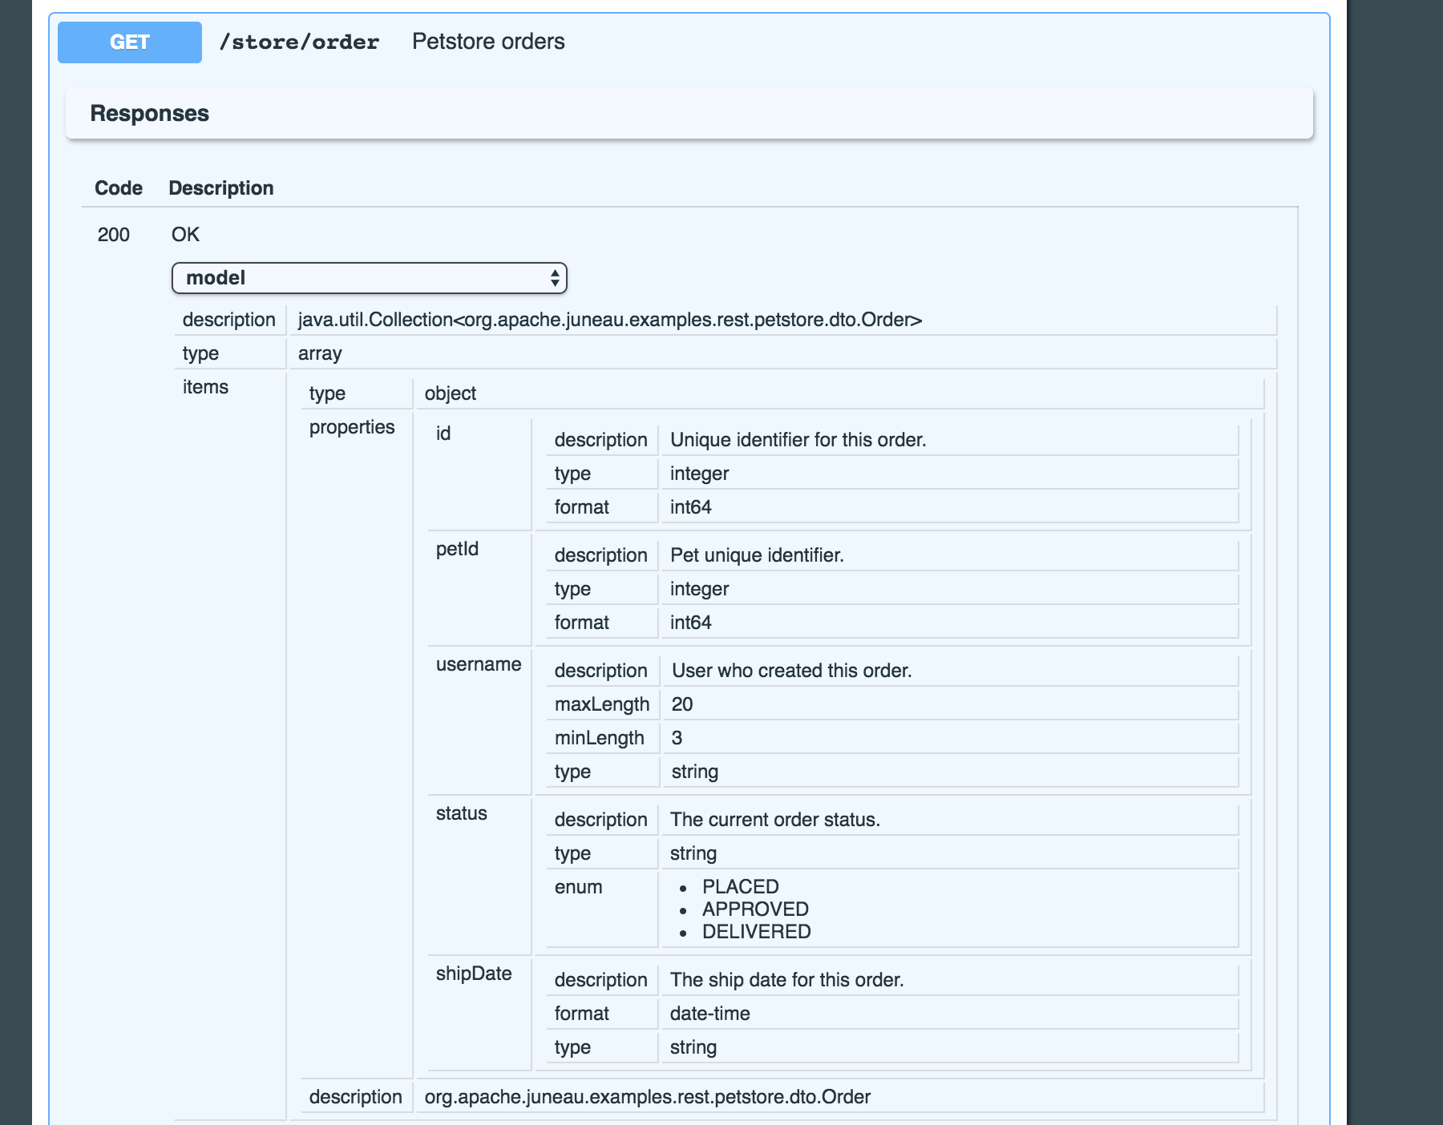Viewport: 1443px width, 1125px height.
Task: Select the username property row
Action: (x=479, y=664)
